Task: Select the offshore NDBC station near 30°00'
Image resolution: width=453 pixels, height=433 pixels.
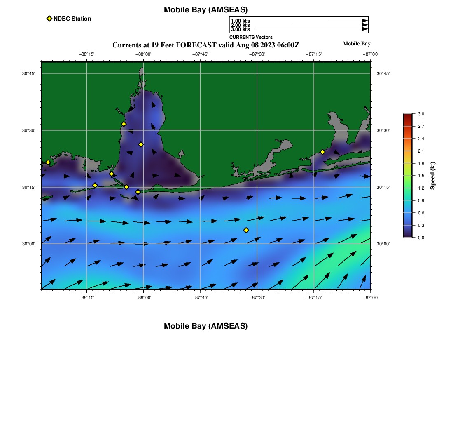Action: [246, 230]
